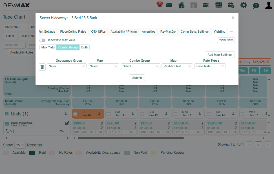Close the Secret Hideaways dialog
The height and width of the screenshot is (174, 274).
pos(233,17)
